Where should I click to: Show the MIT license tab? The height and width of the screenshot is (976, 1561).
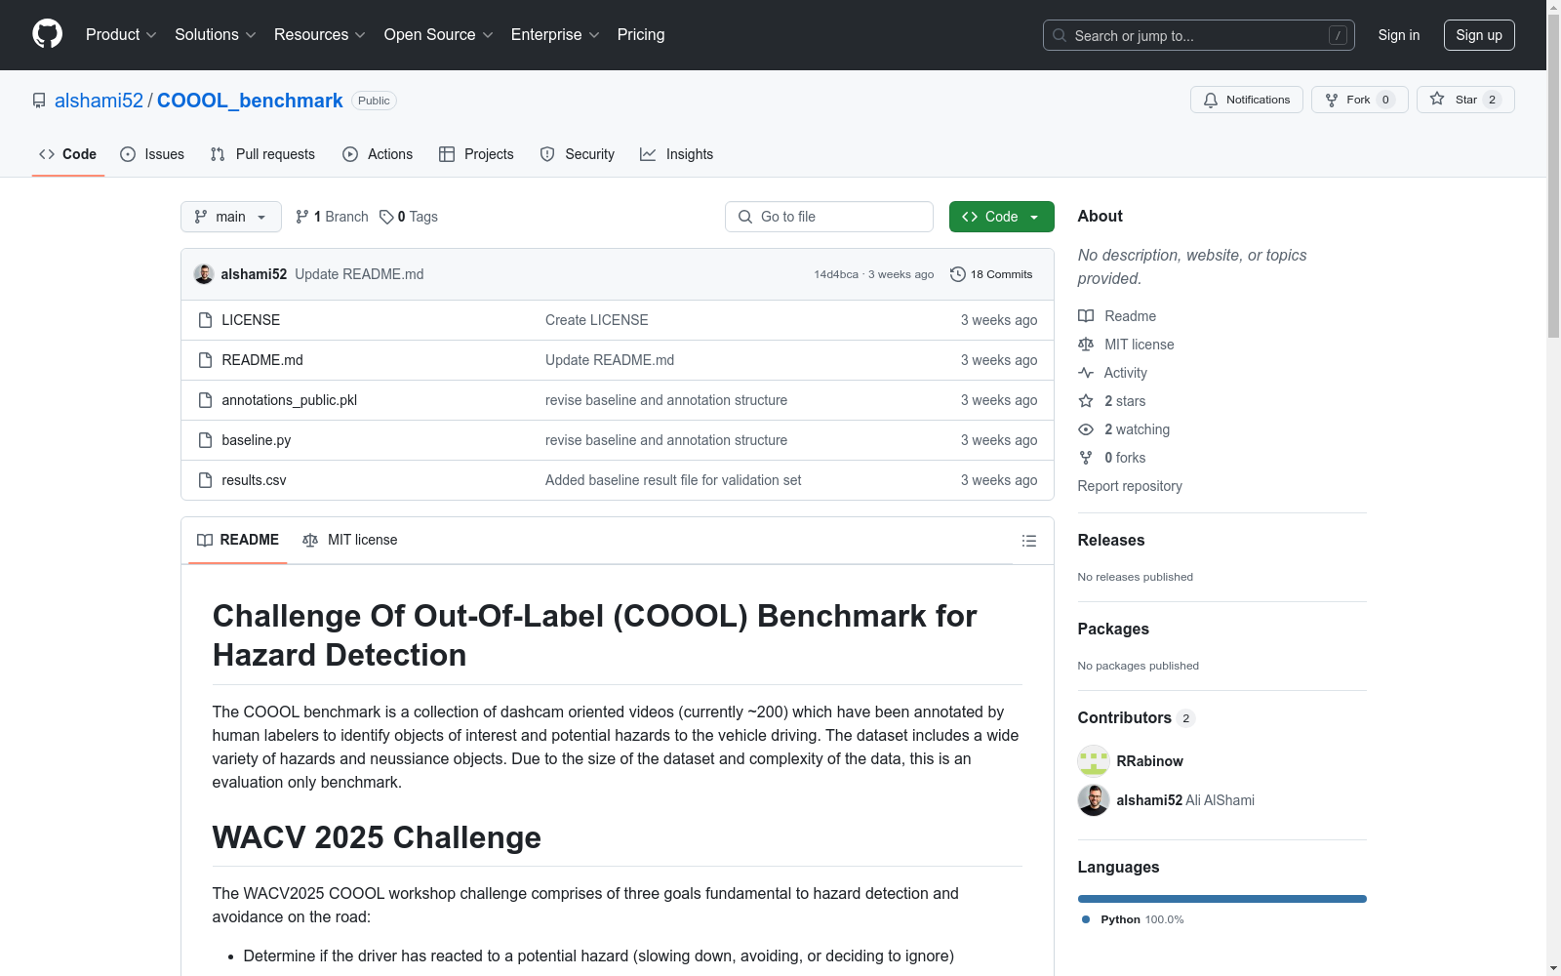[x=350, y=540]
